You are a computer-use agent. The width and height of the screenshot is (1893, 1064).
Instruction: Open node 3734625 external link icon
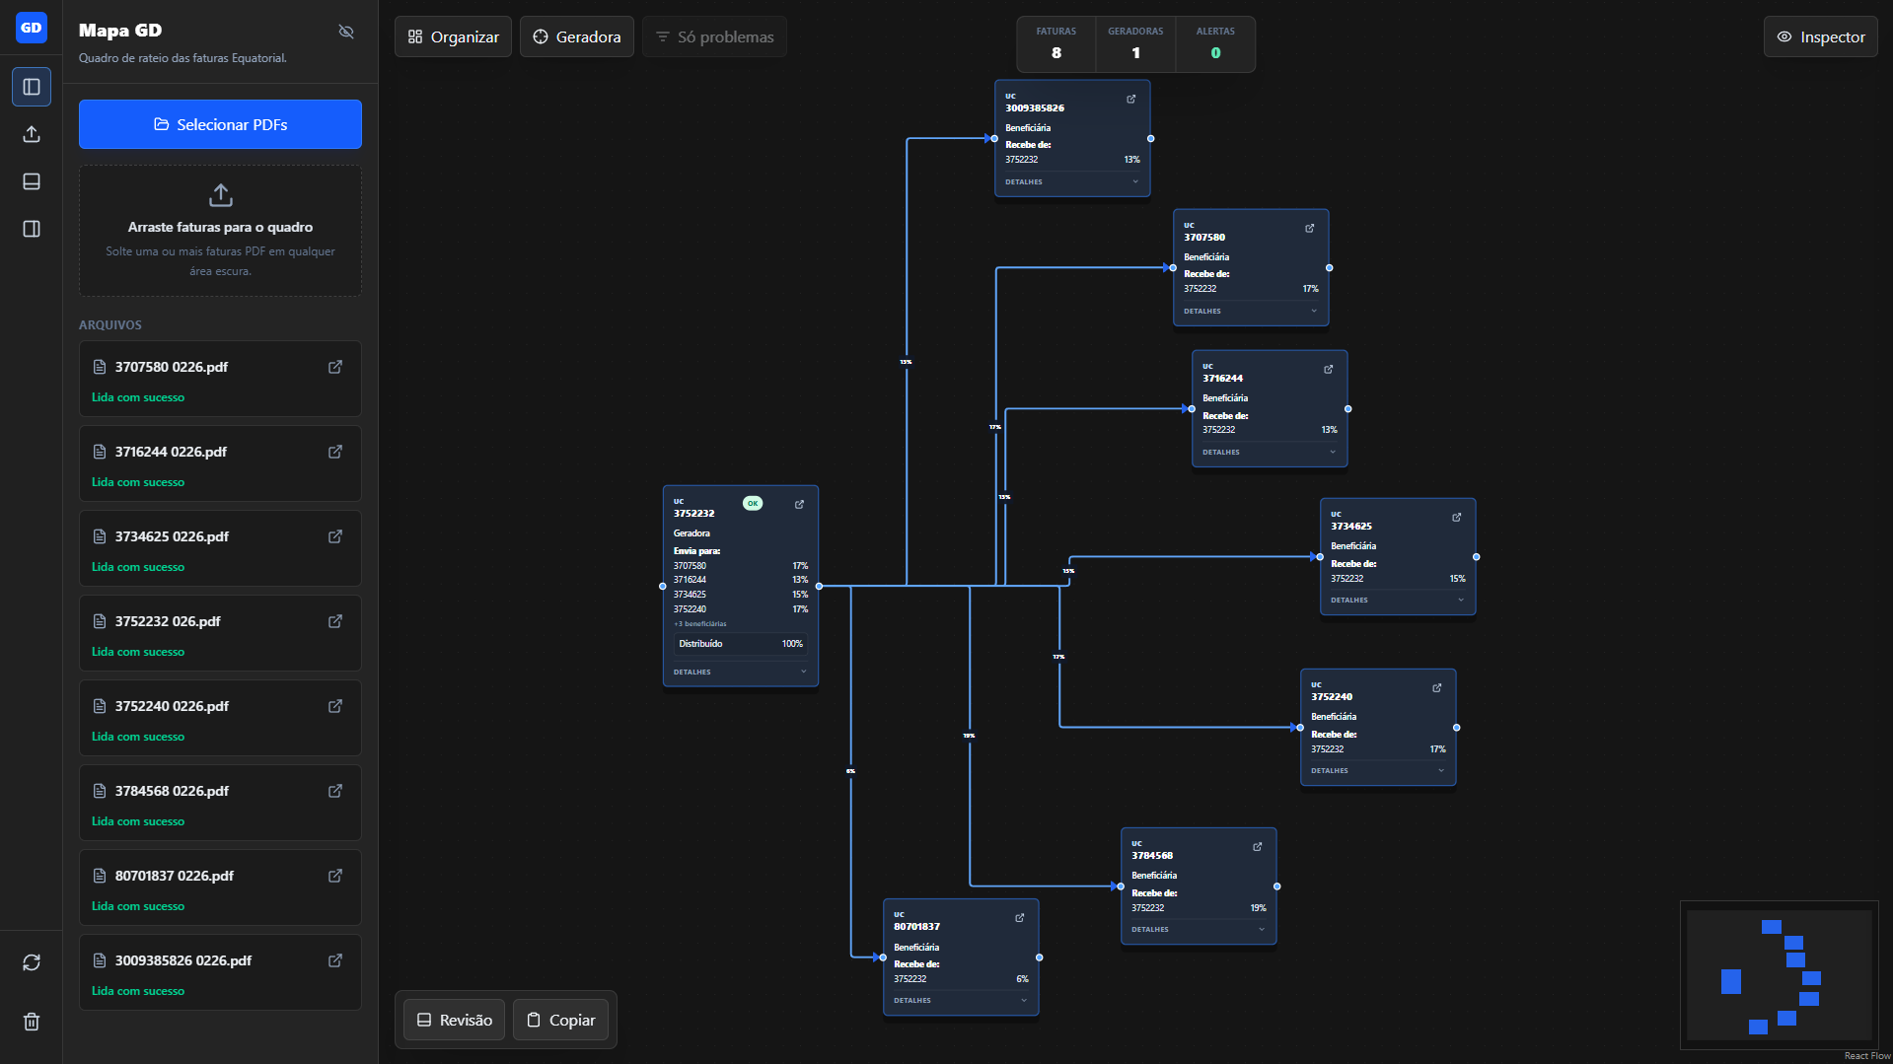pyautogui.click(x=1457, y=517)
